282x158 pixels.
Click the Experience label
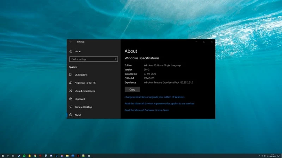pyautogui.click(x=130, y=83)
